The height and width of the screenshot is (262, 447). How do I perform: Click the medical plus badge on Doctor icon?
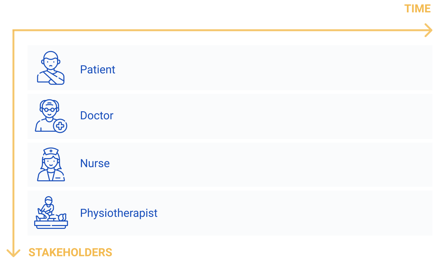(60, 126)
